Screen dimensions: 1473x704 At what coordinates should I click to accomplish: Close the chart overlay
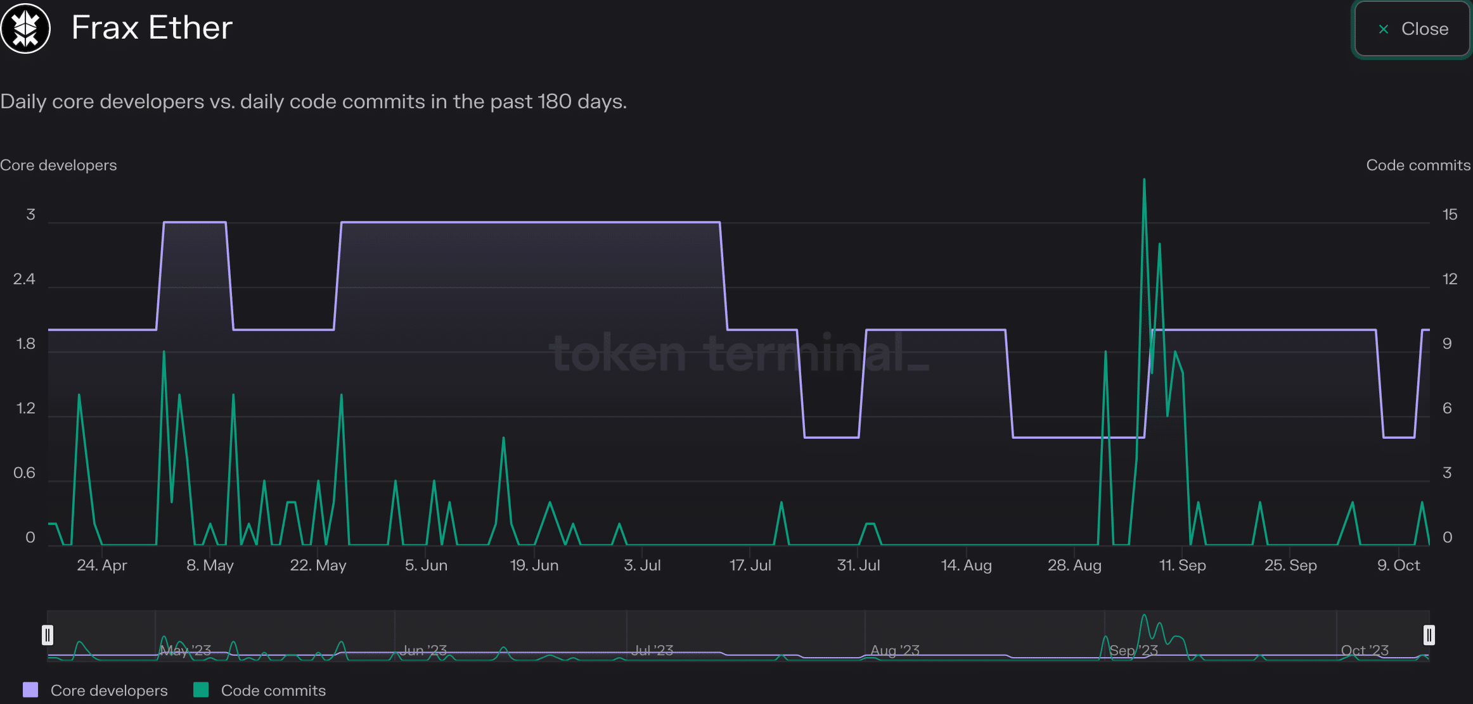1412,29
